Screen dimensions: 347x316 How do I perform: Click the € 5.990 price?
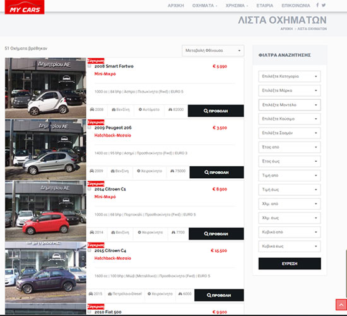tap(220, 66)
